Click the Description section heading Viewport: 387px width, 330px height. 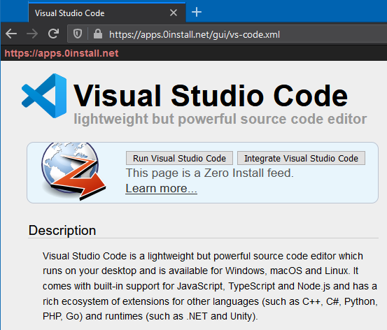tap(62, 230)
